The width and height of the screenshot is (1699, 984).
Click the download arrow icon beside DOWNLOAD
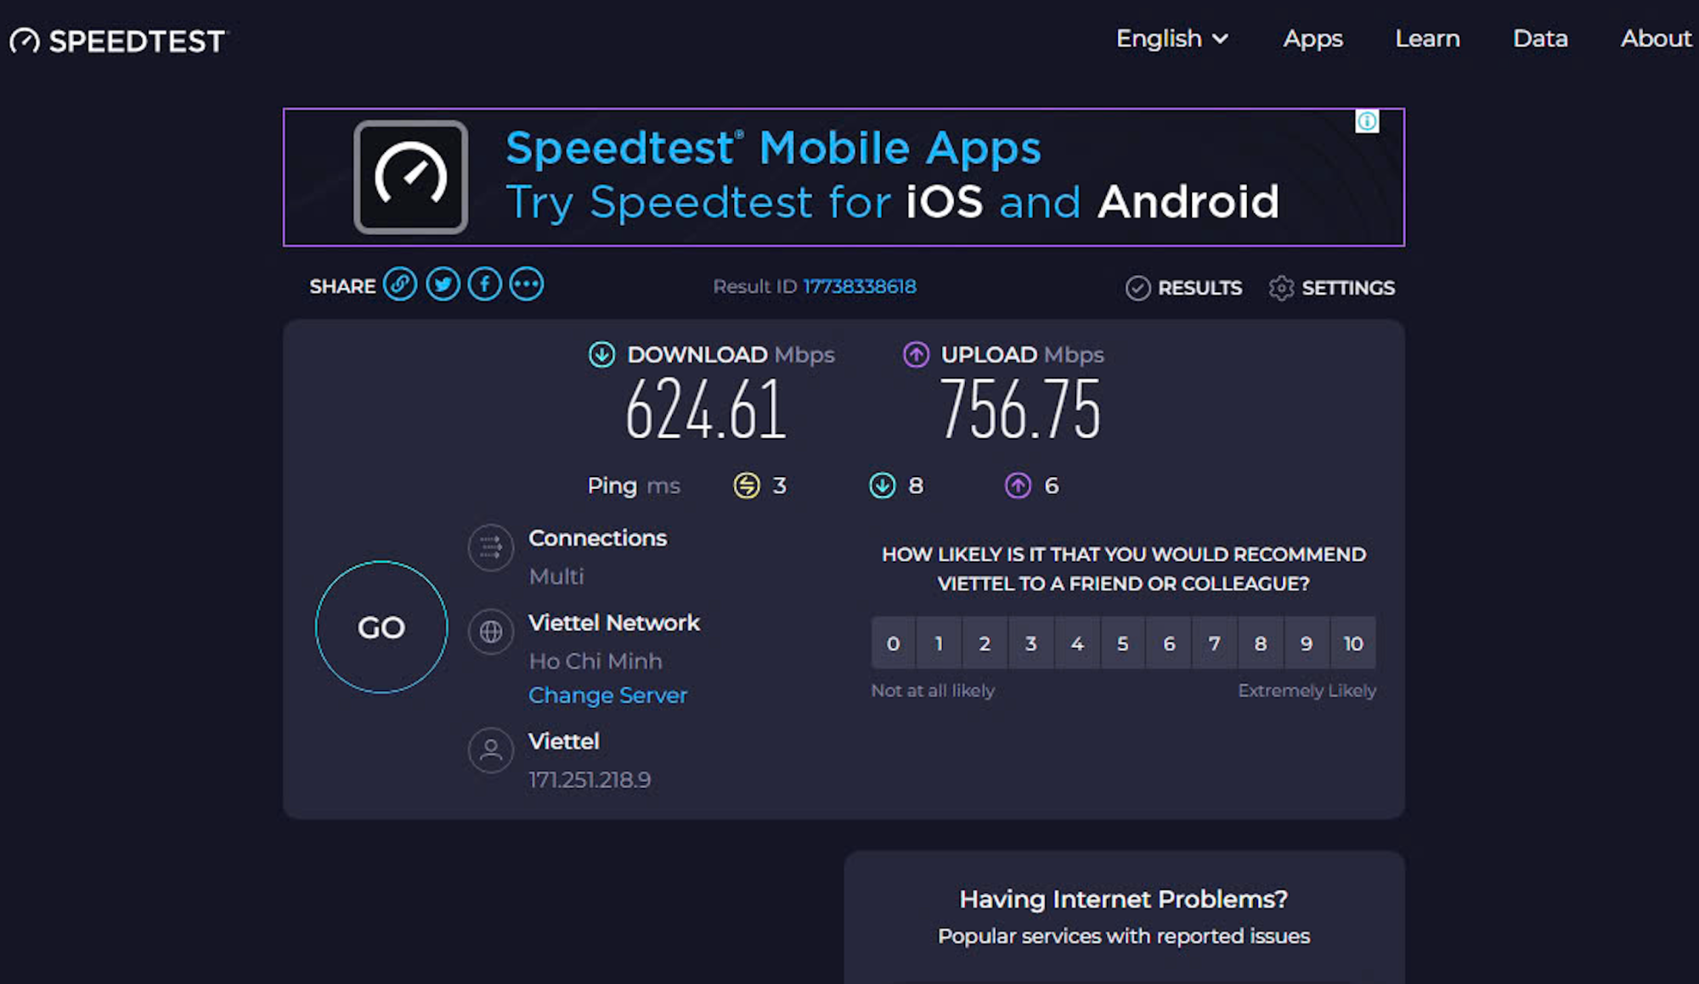click(x=602, y=354)
